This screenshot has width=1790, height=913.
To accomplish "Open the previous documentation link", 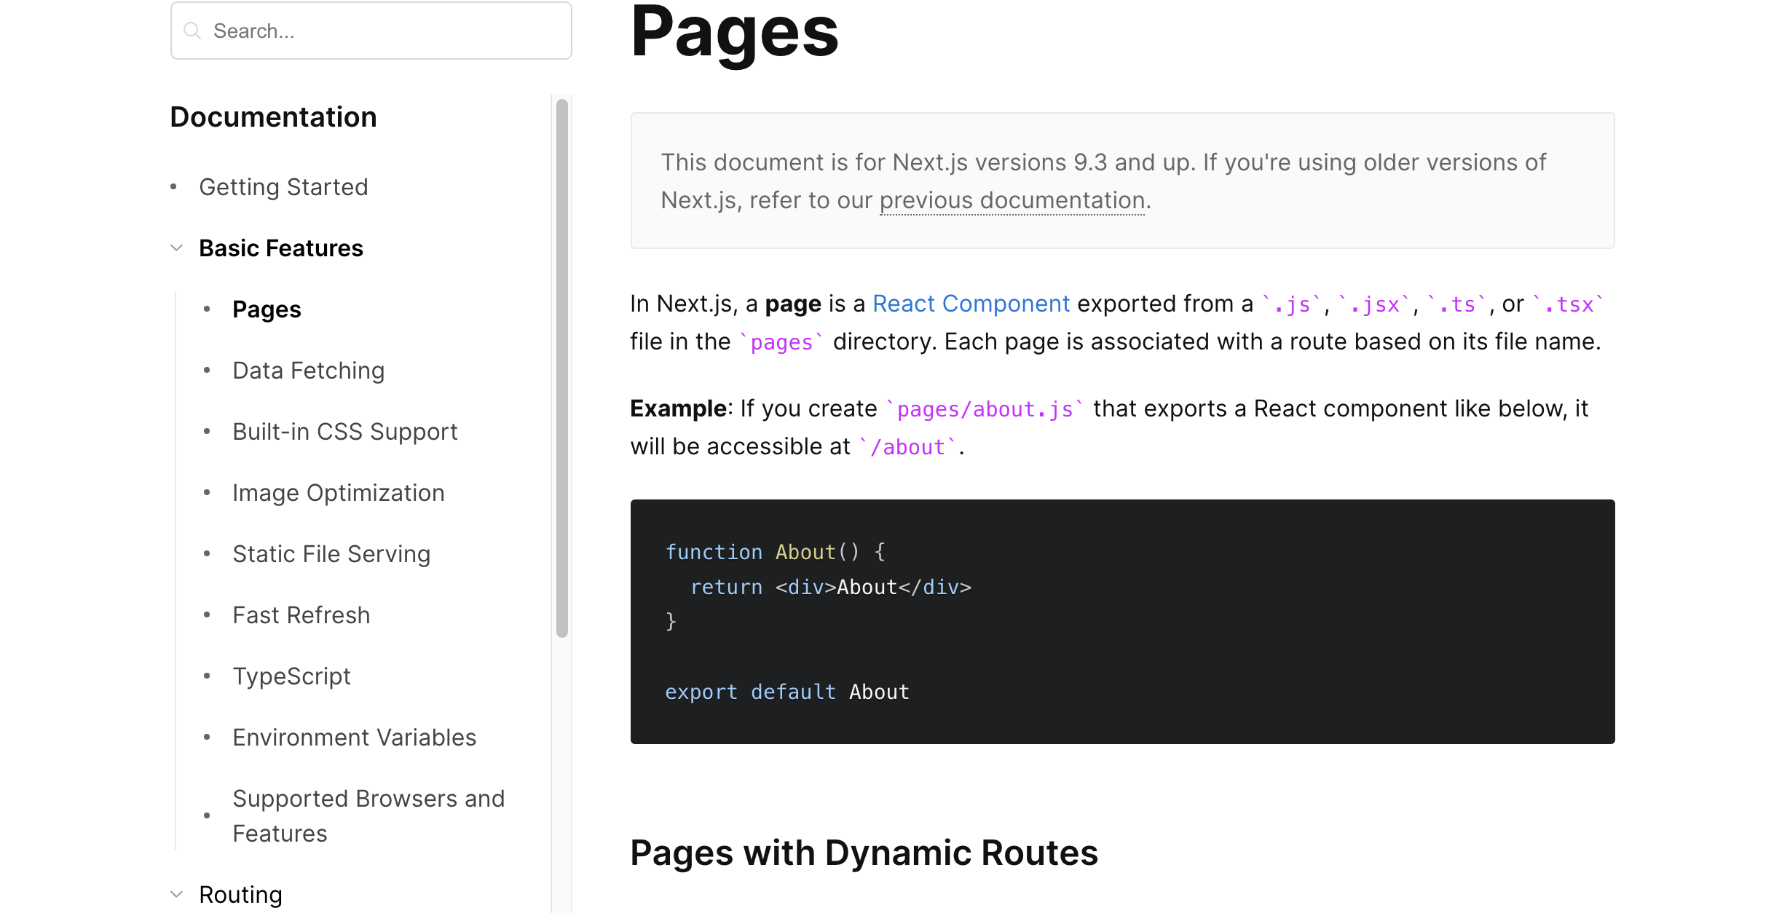I will tap(1012, 200).
